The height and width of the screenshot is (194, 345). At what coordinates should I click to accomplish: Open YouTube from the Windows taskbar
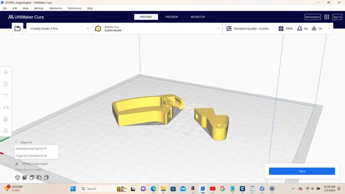click(x=212, y=189)
